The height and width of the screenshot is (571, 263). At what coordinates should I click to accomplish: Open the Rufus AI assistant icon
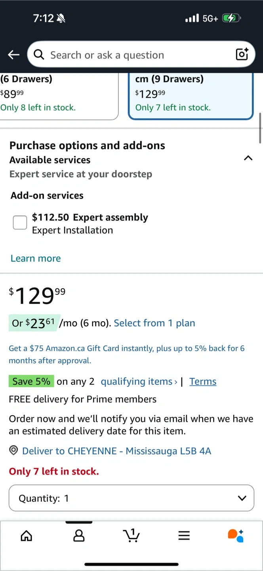(236, 535)
